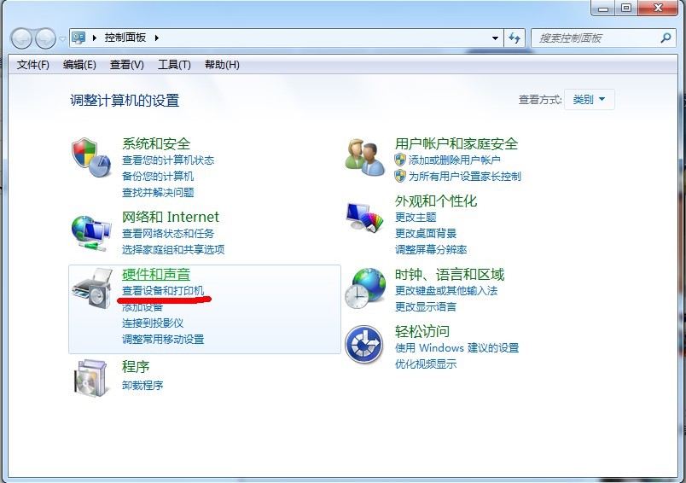Click shield icon beside 为所有用户设置家长控制
686x483 pixels.
[400, 176]
